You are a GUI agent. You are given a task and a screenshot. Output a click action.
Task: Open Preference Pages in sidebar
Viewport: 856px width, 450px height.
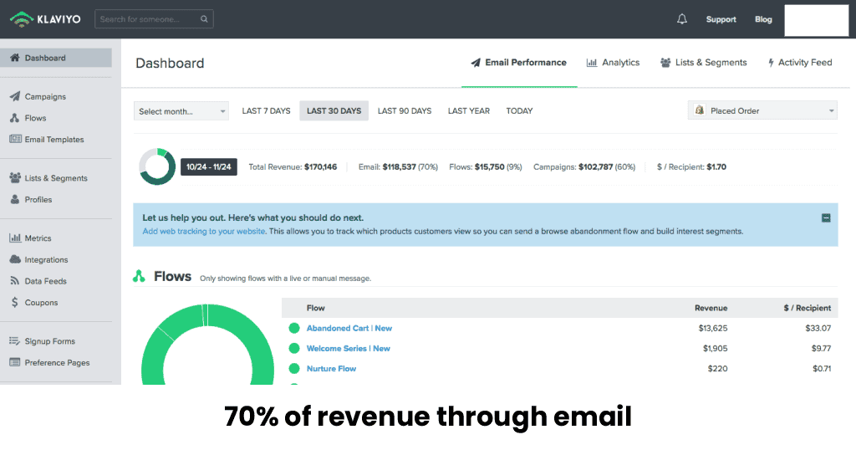[x=57, y=362]
